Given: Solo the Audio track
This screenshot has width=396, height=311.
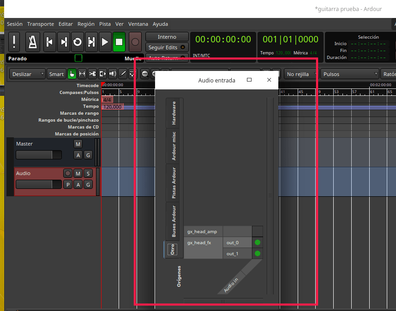Looking at the screenshot, I should click(88, 173).
